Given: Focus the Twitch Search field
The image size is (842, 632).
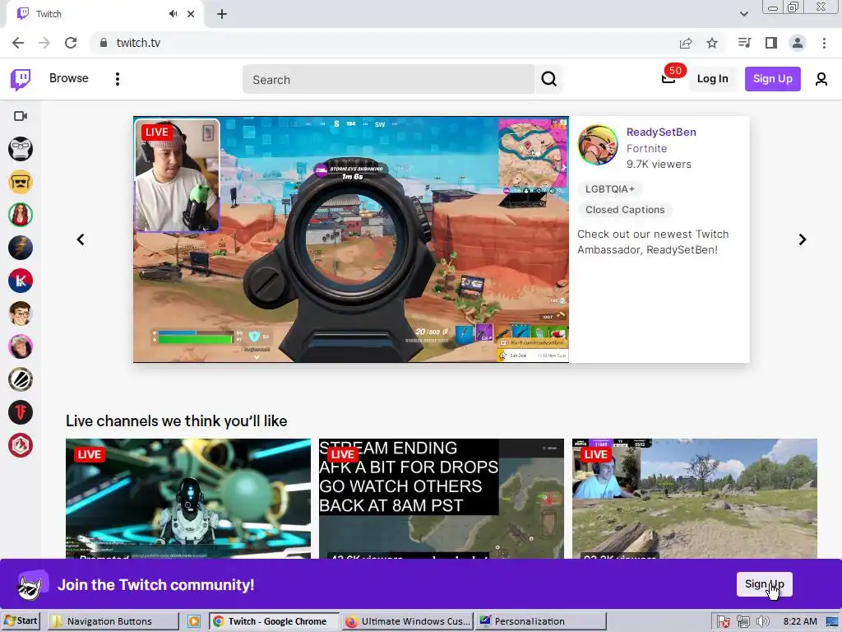Looking at the screenshot, I should 389,80.
